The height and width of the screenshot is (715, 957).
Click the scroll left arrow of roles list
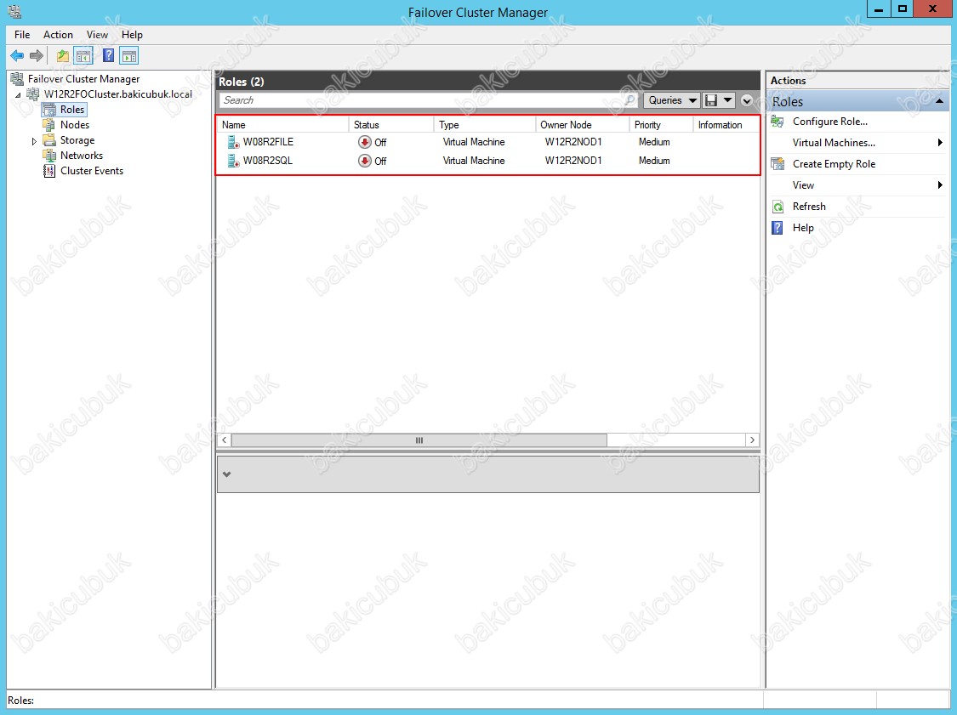point(224,440)
